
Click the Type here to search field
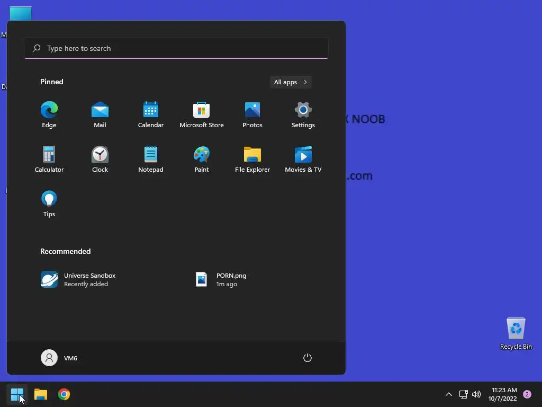176,48
